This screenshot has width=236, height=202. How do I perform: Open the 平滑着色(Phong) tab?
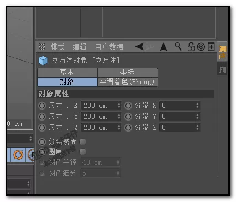128,82
